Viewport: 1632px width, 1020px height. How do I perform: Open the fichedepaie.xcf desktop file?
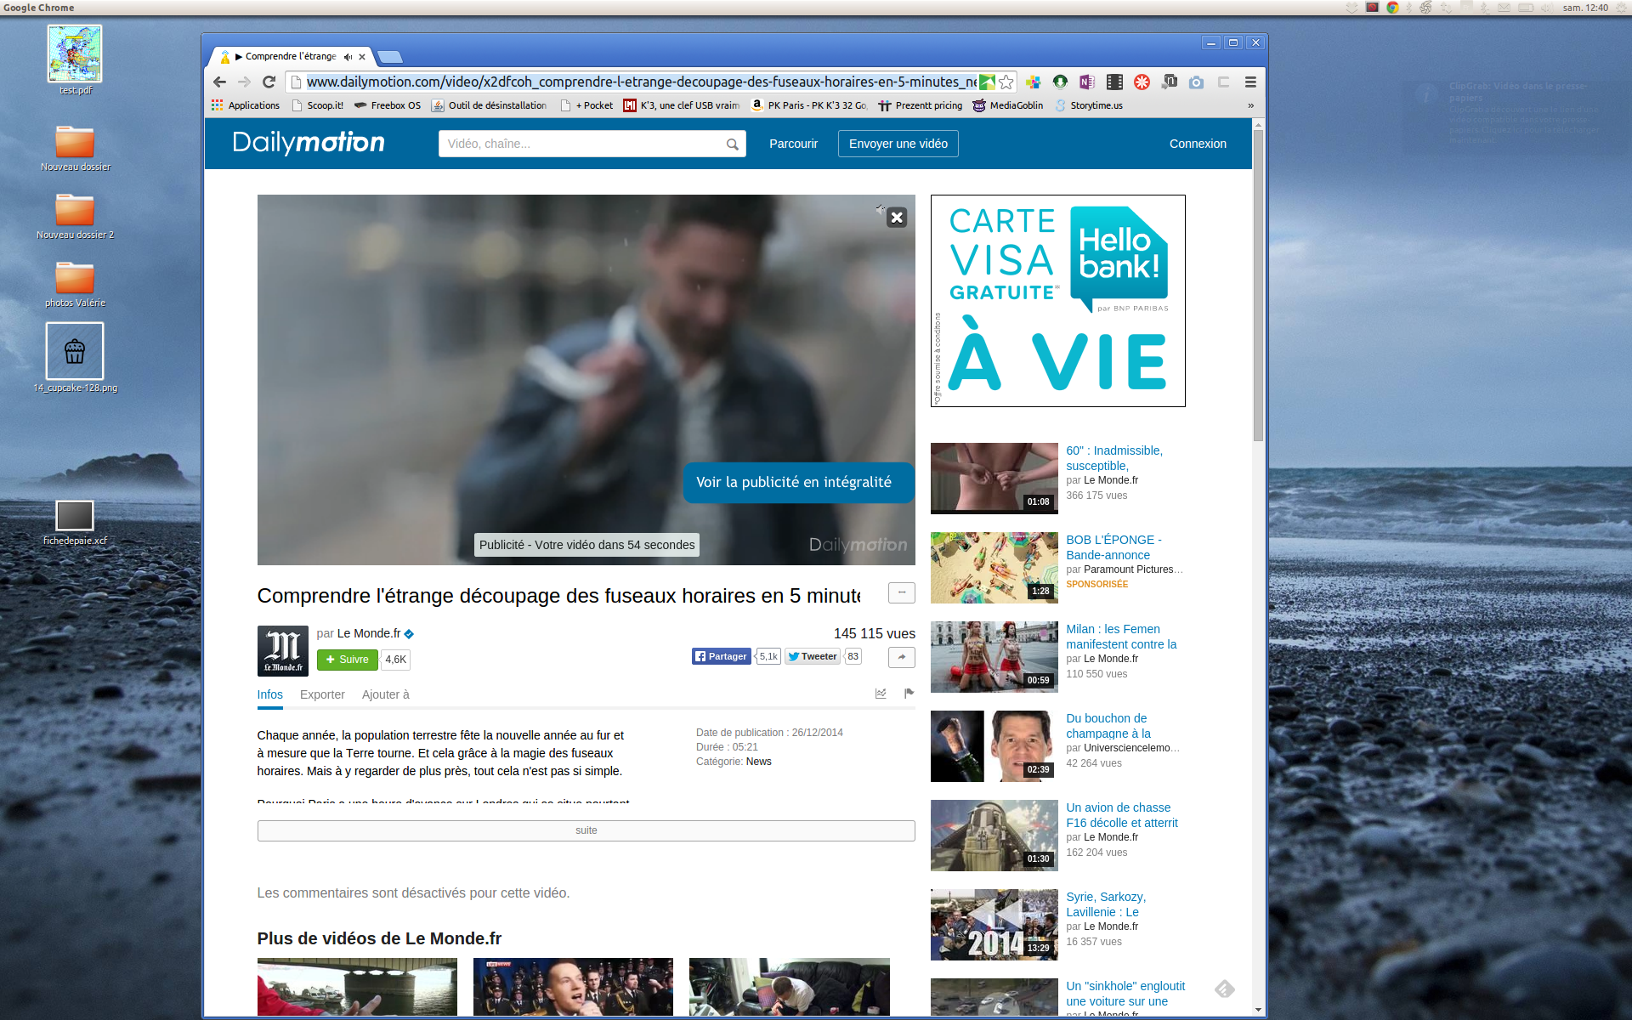[x=75, y=523]
